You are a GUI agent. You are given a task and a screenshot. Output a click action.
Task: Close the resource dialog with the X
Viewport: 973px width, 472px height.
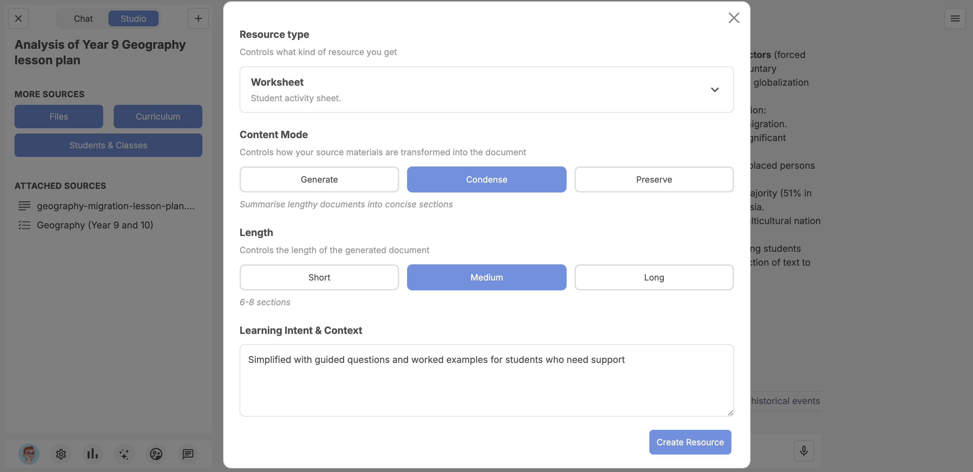point(733,18)
